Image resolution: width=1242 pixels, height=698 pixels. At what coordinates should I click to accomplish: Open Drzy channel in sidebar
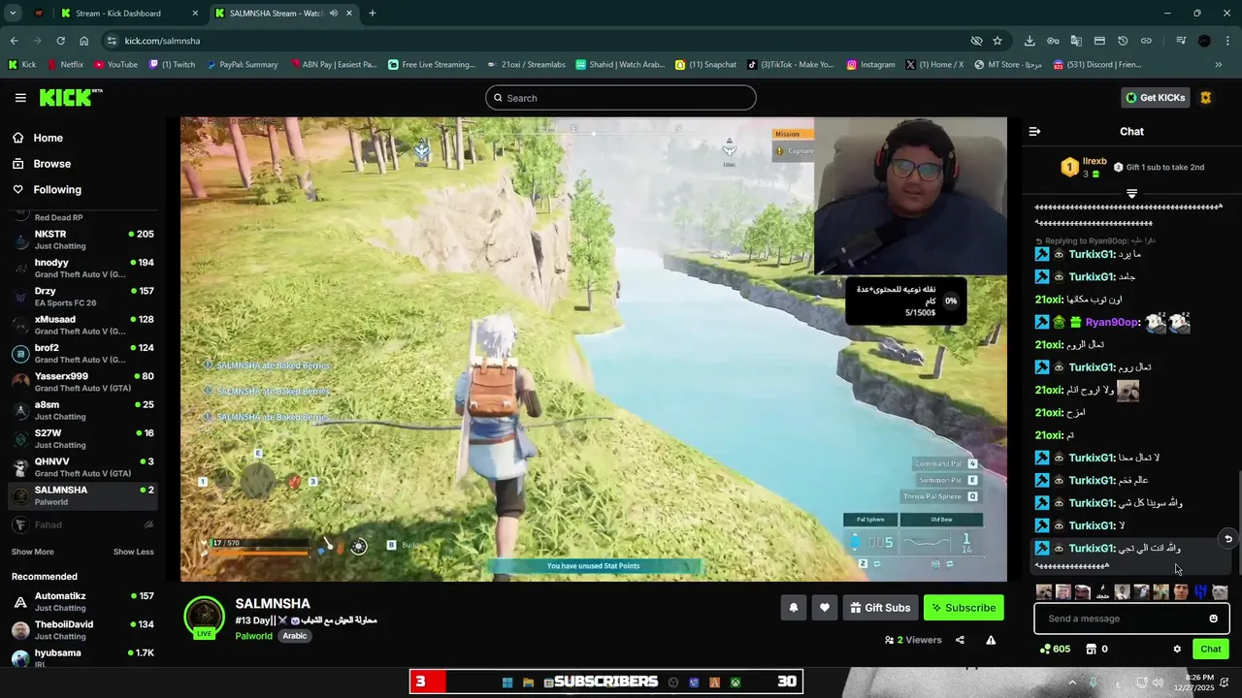click(82, 297)
